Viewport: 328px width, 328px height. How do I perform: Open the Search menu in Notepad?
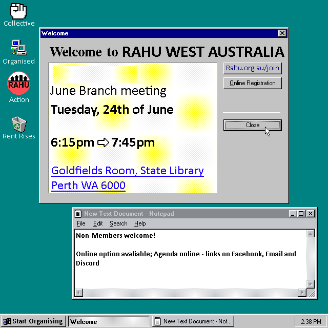118,223
